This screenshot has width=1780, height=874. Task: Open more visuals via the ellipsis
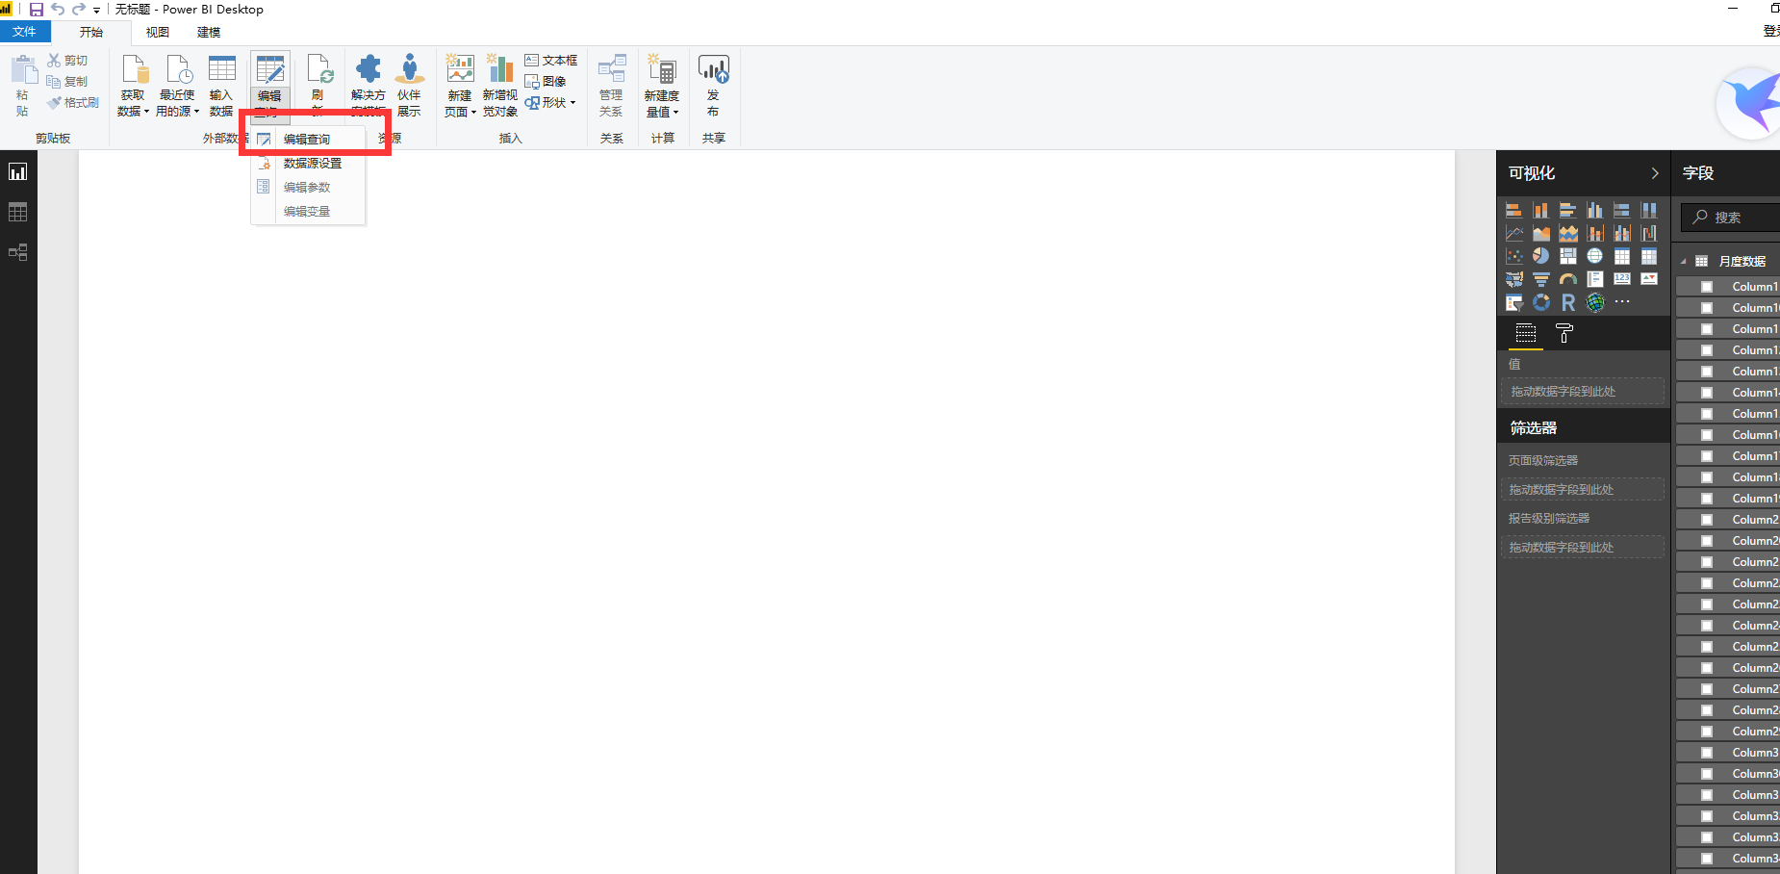[x=1622, y=302]
